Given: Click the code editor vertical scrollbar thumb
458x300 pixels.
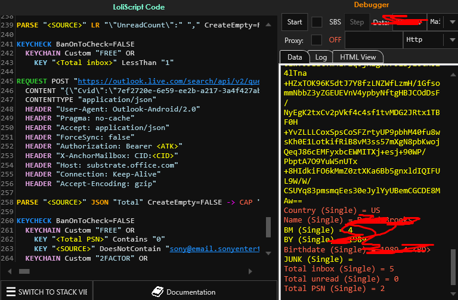Looking at the screenshot, I should click(268, 227).
